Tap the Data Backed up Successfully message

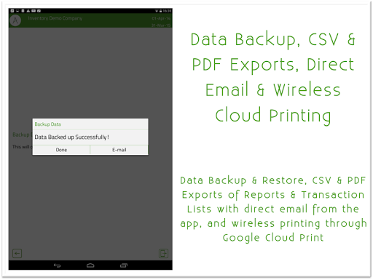[71, 137]
